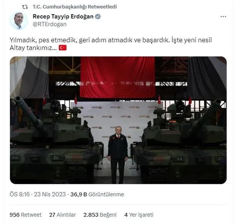237x224 pixels.
Task: Show the 2.853 Beğeni likes list
Action: pos(100,215)
